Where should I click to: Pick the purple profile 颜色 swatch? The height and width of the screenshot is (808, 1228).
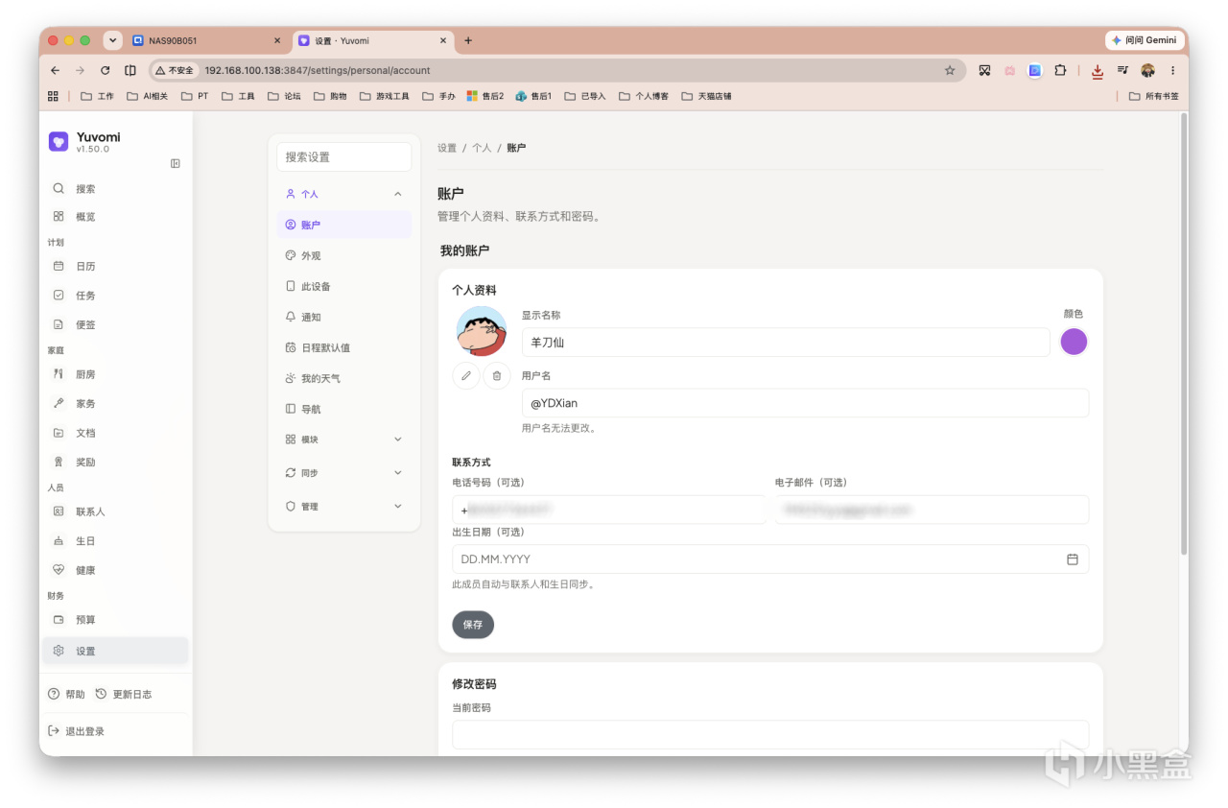(x=1074, y=342)
